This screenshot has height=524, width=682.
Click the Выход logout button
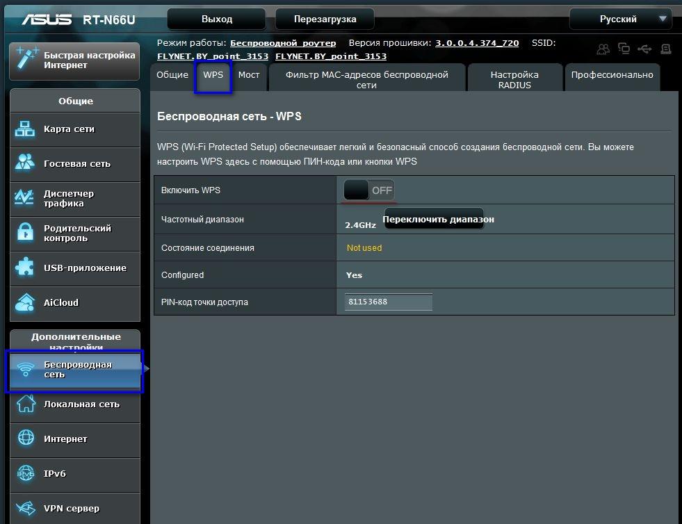[217, 19]
